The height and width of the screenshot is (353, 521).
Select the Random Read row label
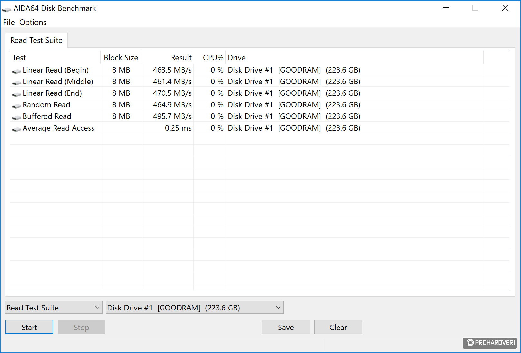tap(46, 105)
